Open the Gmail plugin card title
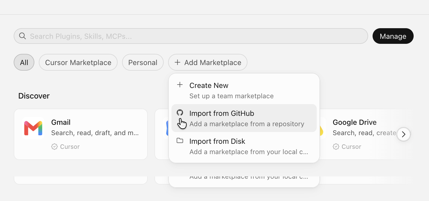Image resolution: width=429 pixels, height=201 pixels. click(x=61, y=122)
